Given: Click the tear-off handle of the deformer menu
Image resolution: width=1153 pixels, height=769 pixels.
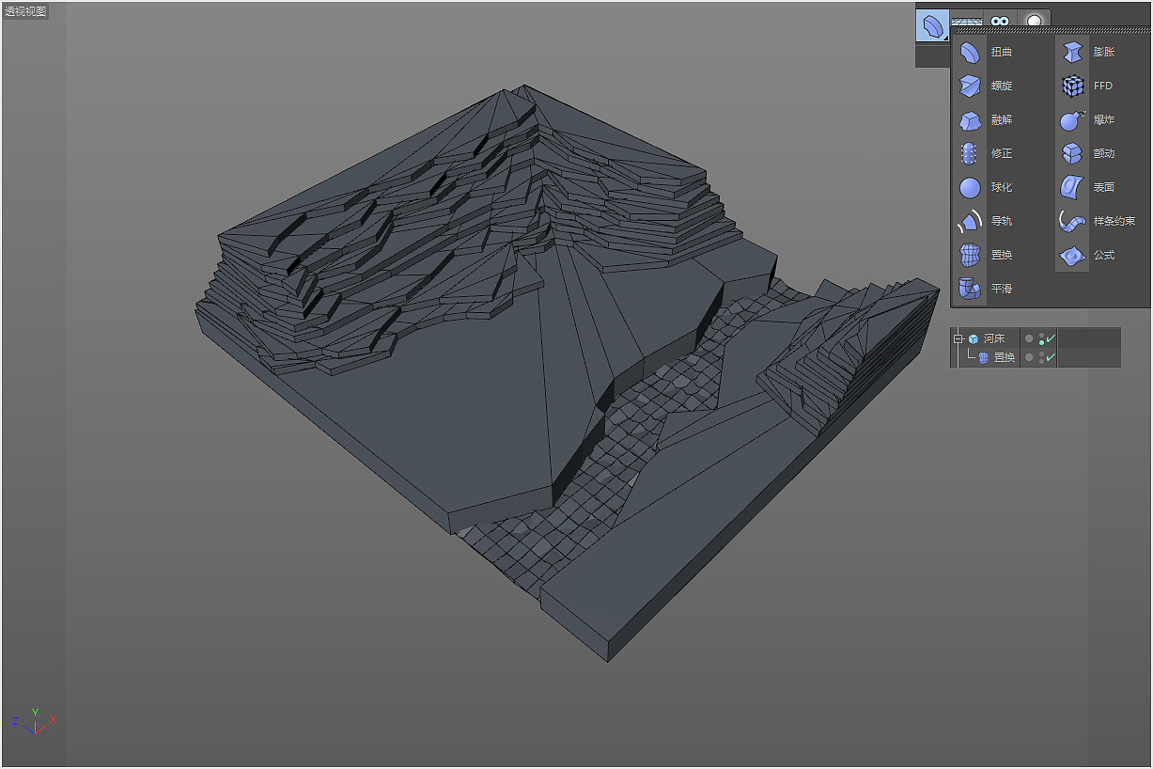Looking at the screenshot, I should [1052, 30].
